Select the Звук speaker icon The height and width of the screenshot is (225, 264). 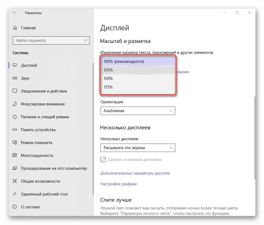[x=15, y=78]
